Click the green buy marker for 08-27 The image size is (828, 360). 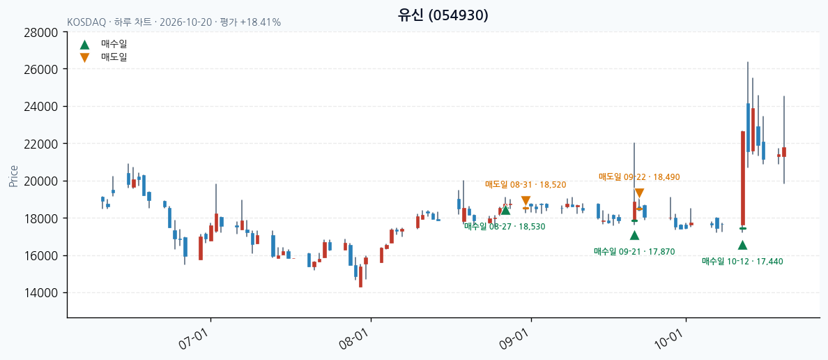505,211
